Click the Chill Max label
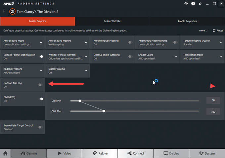The image size is (225, 158). point(56,111)
